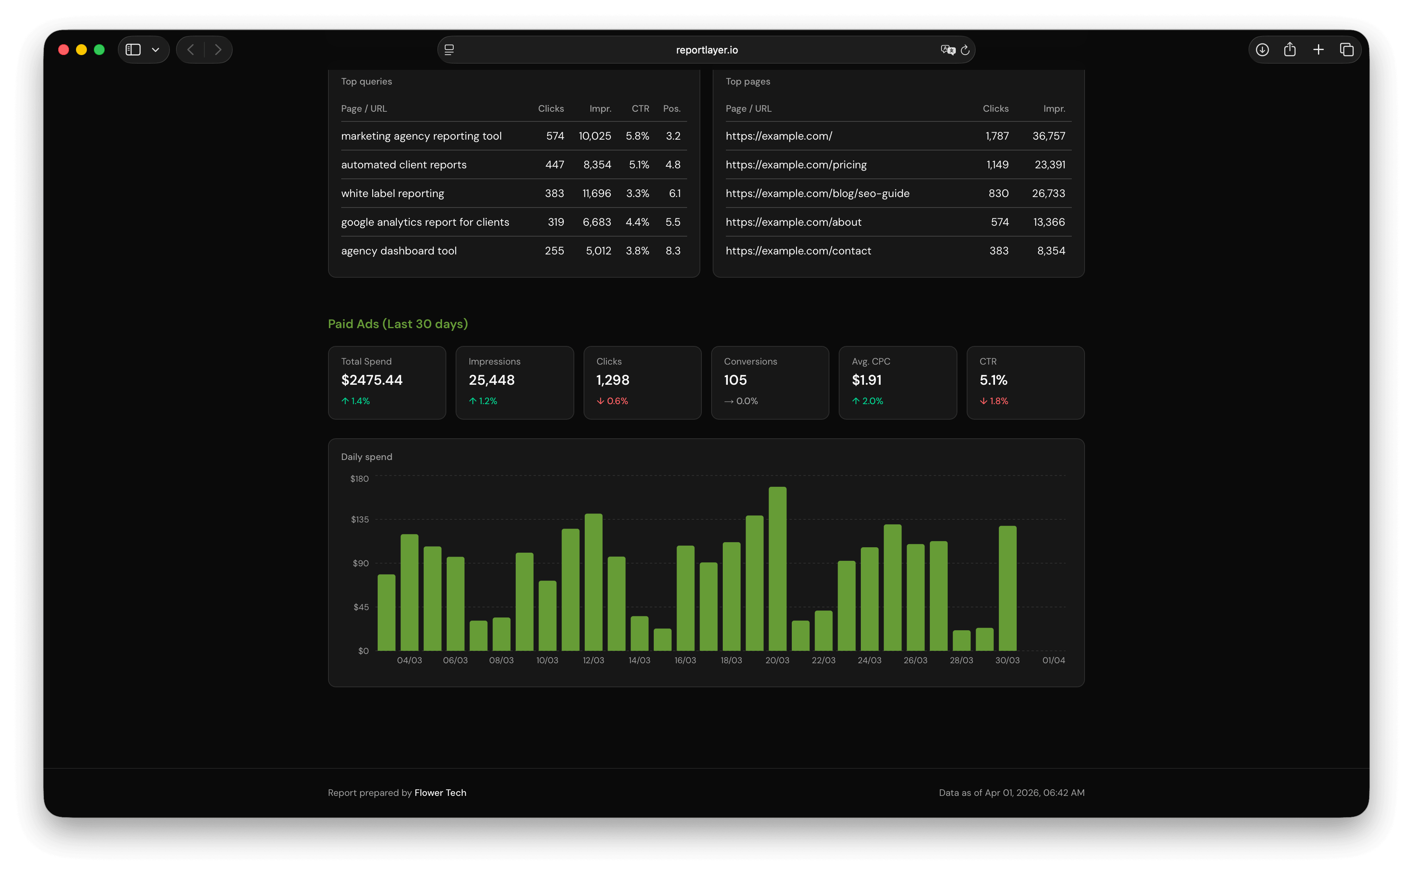
Task: Click the Flower Tech name in footer
Action: pos(440,793)
